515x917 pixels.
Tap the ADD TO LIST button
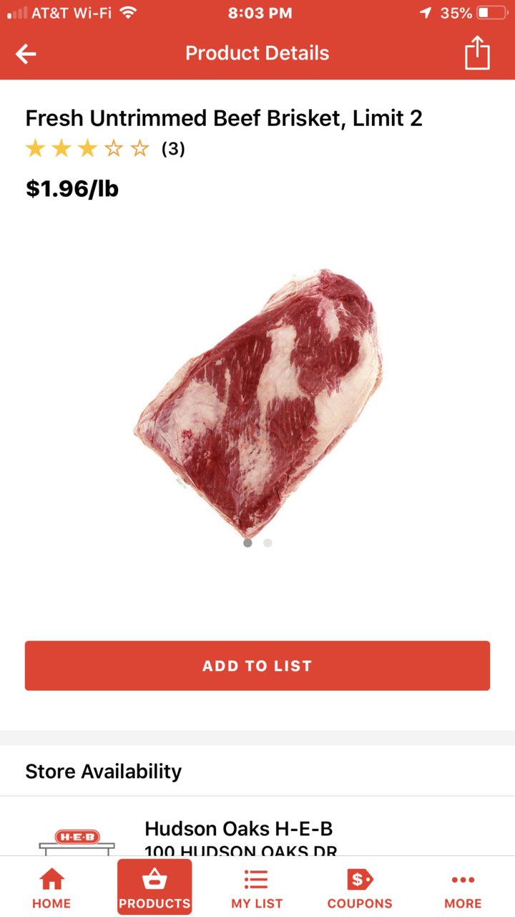pos(257,666)
